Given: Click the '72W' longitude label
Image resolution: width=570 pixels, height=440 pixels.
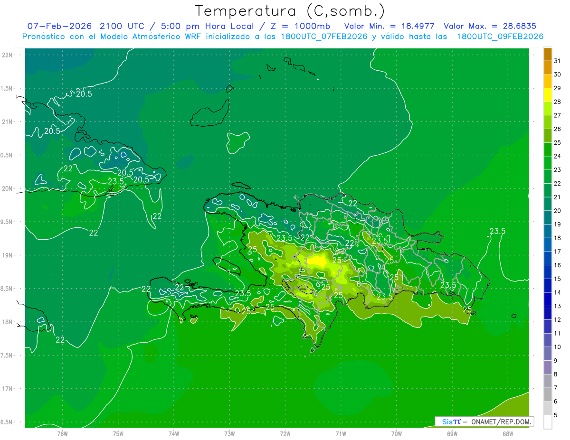Looking at the screenshot, I should click(285, 433).
